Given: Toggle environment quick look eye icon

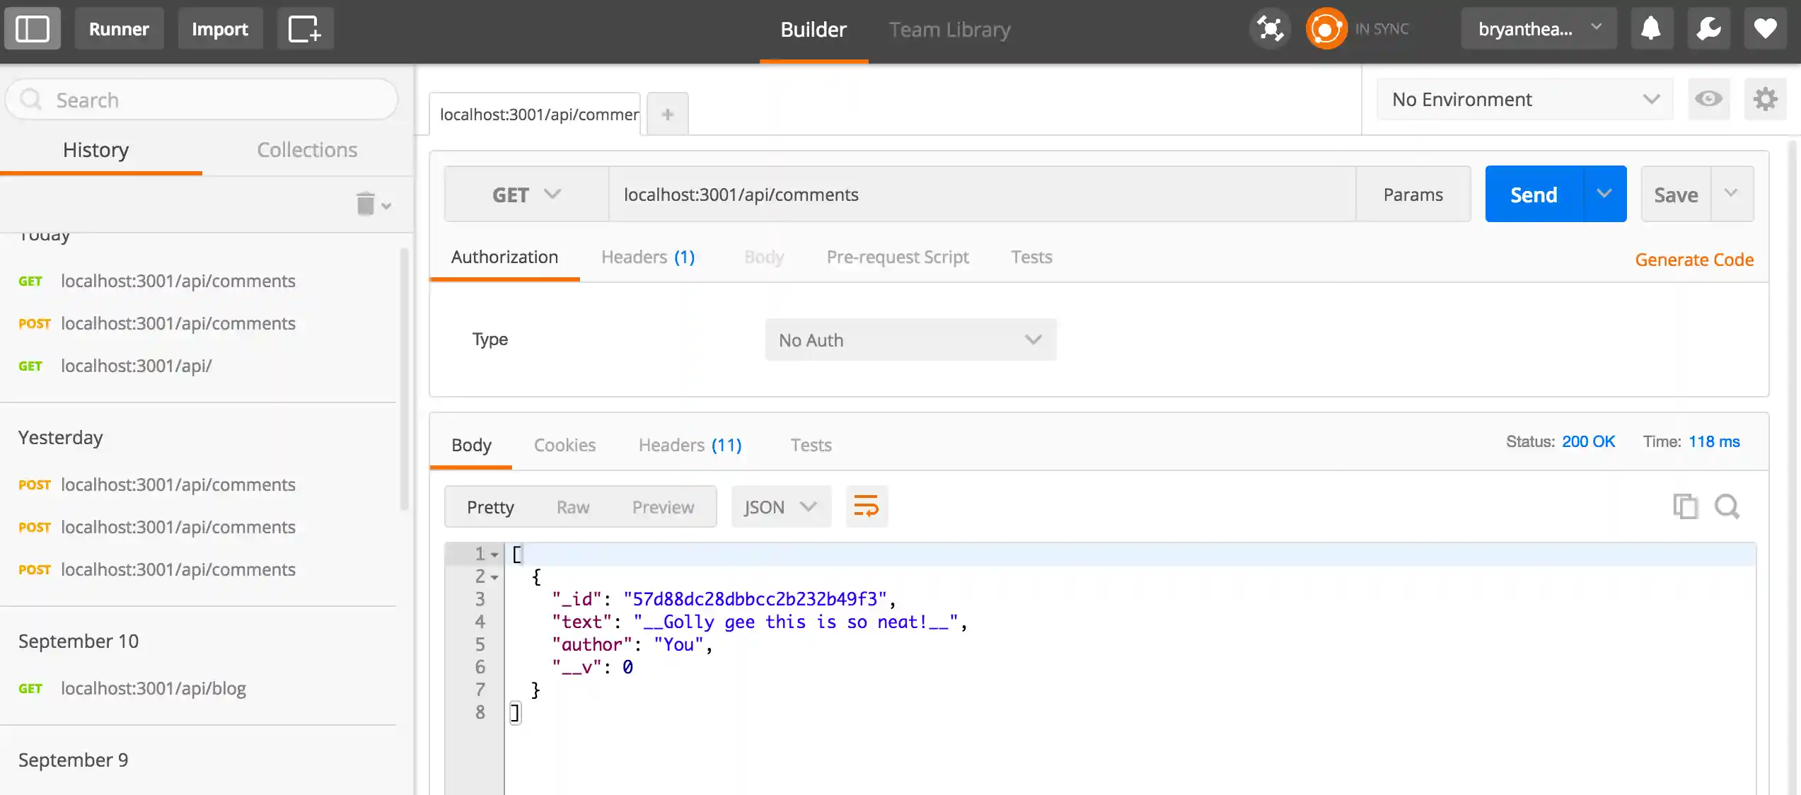Looking at the screenshot, I should (x=1708, y=99).
